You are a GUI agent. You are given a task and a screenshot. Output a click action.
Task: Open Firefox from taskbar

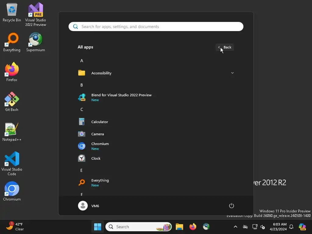(193, 227)
